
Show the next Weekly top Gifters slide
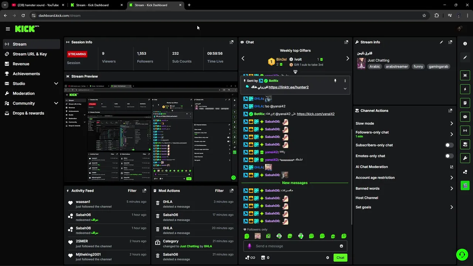click(x=348, y=58)
